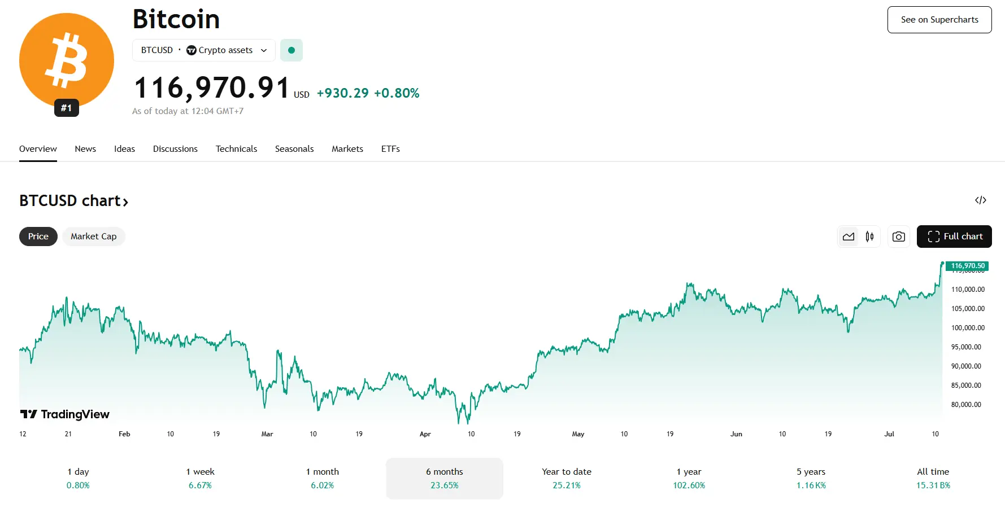
Task: Choose the 1 month time range
Action: (x=323, y=478)
